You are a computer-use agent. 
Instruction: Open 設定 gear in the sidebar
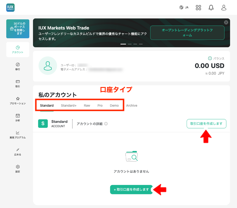coord(18,169)
